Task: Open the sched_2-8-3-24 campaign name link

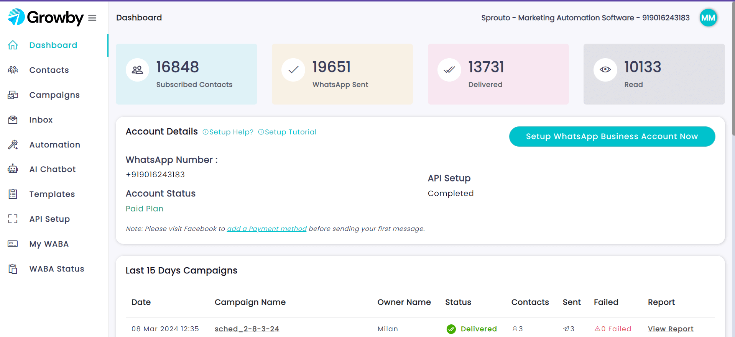Action: (x=247, y=329)
